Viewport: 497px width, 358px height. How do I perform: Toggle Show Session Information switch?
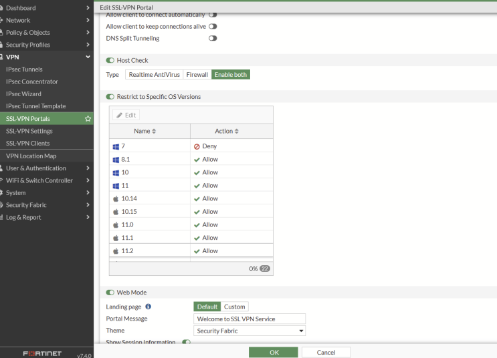click(186, 342)
